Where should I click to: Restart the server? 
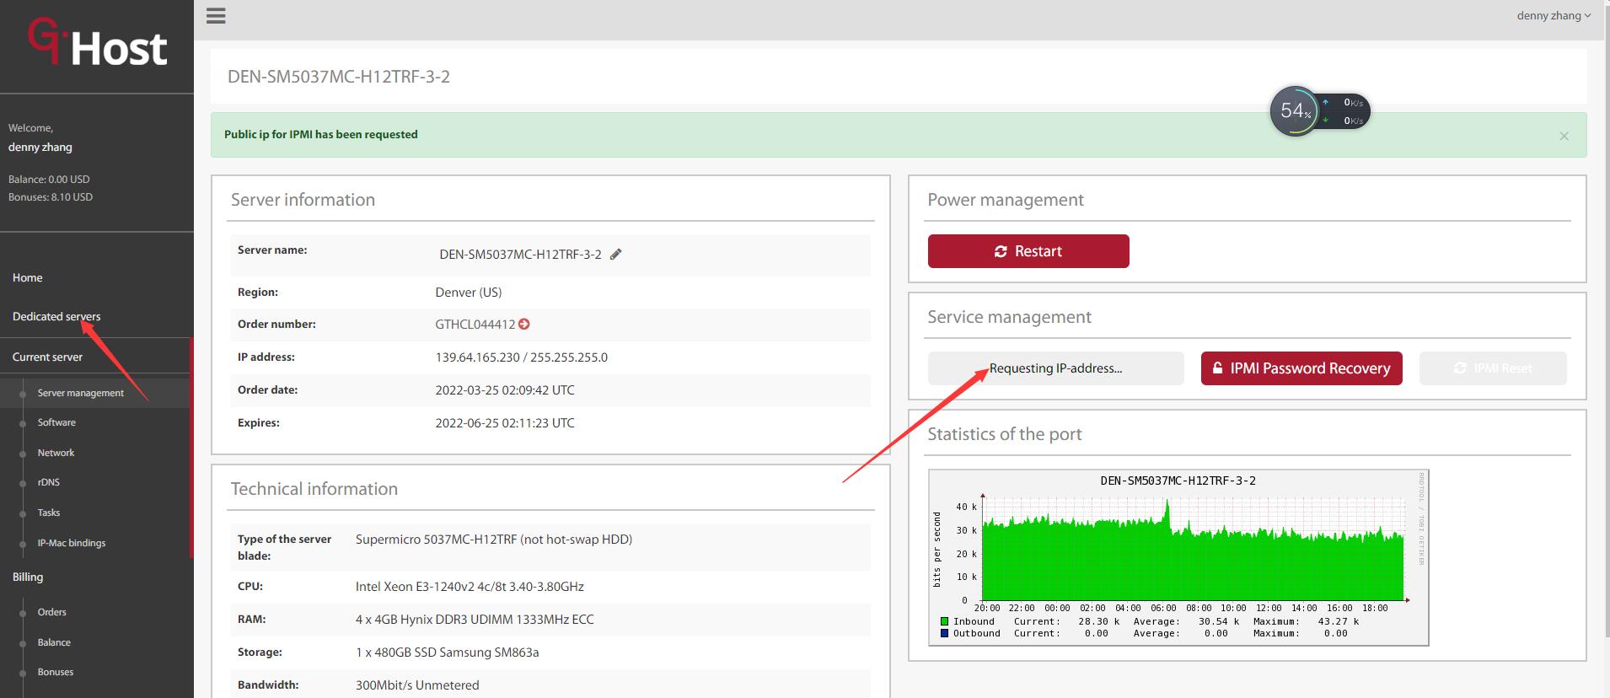coord(1028,251)
